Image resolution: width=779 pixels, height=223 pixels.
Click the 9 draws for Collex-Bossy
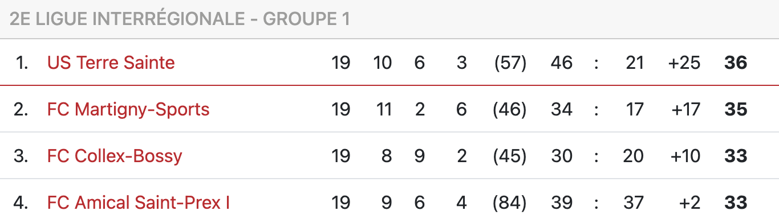click(420, 155)
